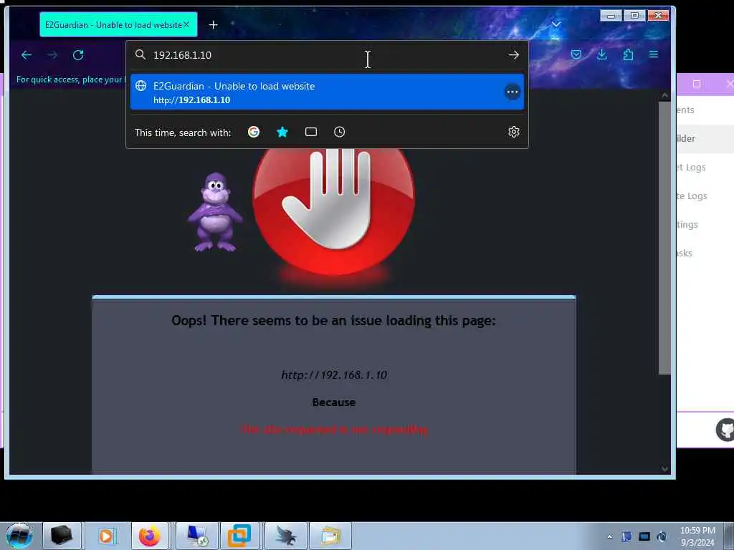This screenshot has width=734, height=550.
Task: Open the Save to Pocket icon
Action: coord(576,54)
